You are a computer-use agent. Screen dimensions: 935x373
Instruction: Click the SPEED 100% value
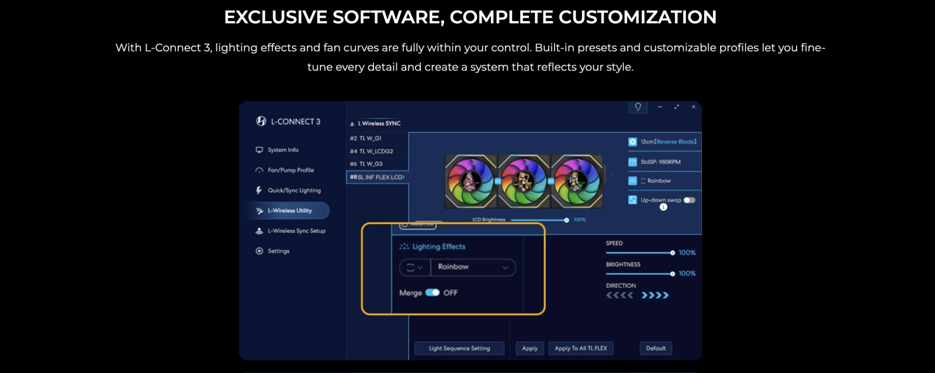pos(687,253)
